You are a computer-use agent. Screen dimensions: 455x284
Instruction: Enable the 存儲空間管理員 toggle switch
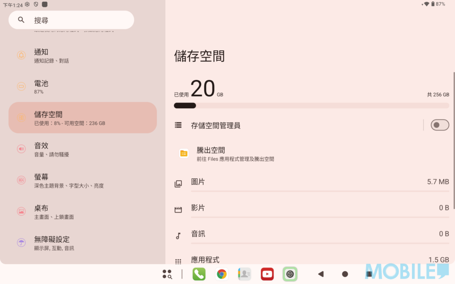(439, 125)
